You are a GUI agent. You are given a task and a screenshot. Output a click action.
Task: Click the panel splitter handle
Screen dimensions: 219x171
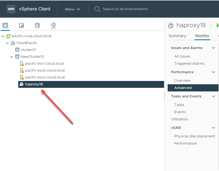(164, 95)
